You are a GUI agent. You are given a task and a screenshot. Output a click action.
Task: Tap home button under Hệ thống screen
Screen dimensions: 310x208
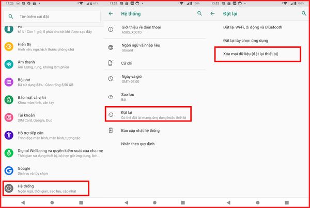tap(155, 202)
